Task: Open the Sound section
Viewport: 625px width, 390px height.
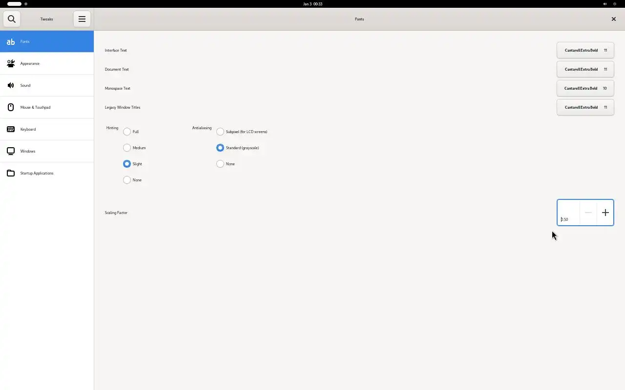Action: [47, 85]
